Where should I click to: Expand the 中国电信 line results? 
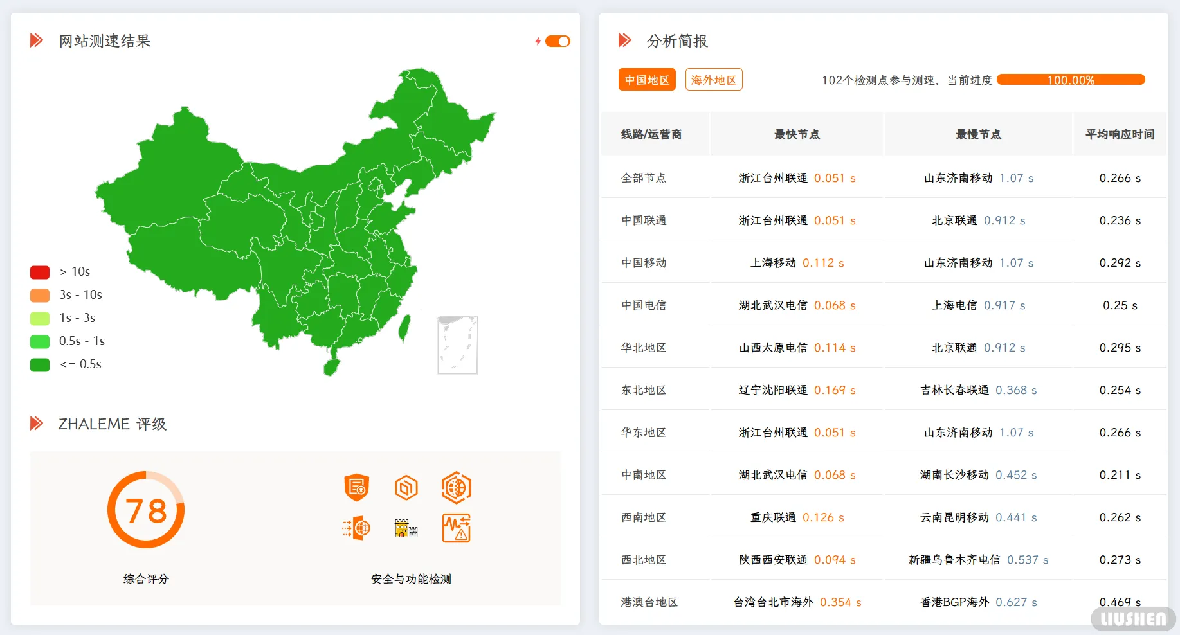click(x=642, y=305)
